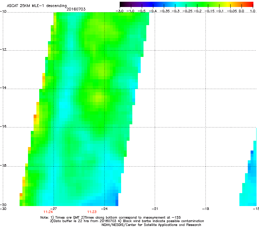Viewport: 259px width, 227px height.
Task: Click the title 'ASCAT 25KM MLE-1 descending'
Action: [x=37, y=6]
